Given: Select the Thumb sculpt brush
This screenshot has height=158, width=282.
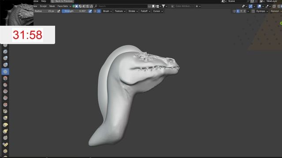Looking at the screenshot, I should click(5, 138).
